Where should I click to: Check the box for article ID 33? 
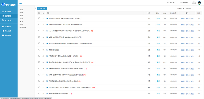tap(39, 31)
